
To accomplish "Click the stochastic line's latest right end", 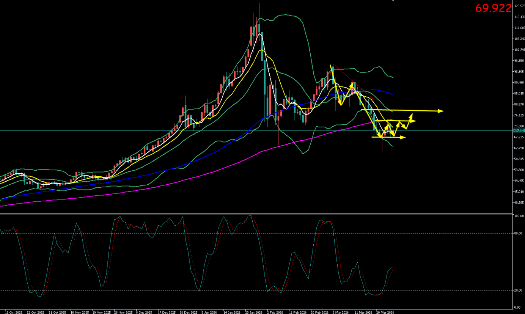I will coord(393,267).
